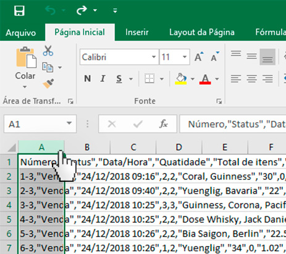Viewport: 286px width, 254px height.
Task: Apply the yellow fill color bucket
Action: pos(181,79)
